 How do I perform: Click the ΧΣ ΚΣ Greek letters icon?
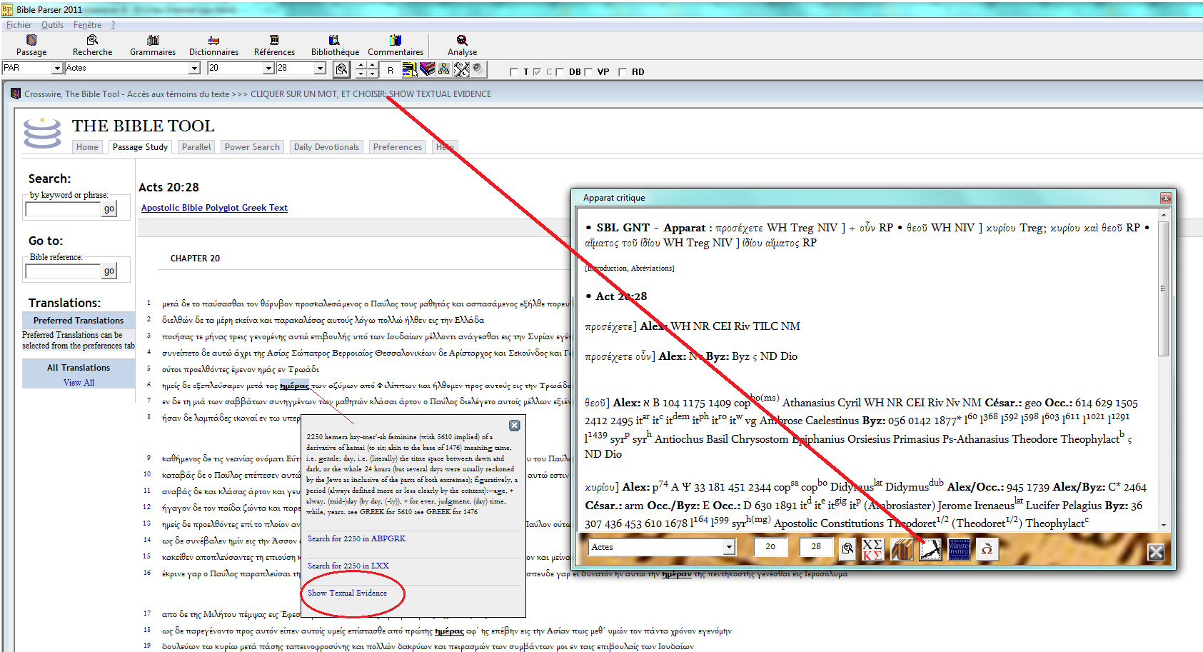point(872,548)
